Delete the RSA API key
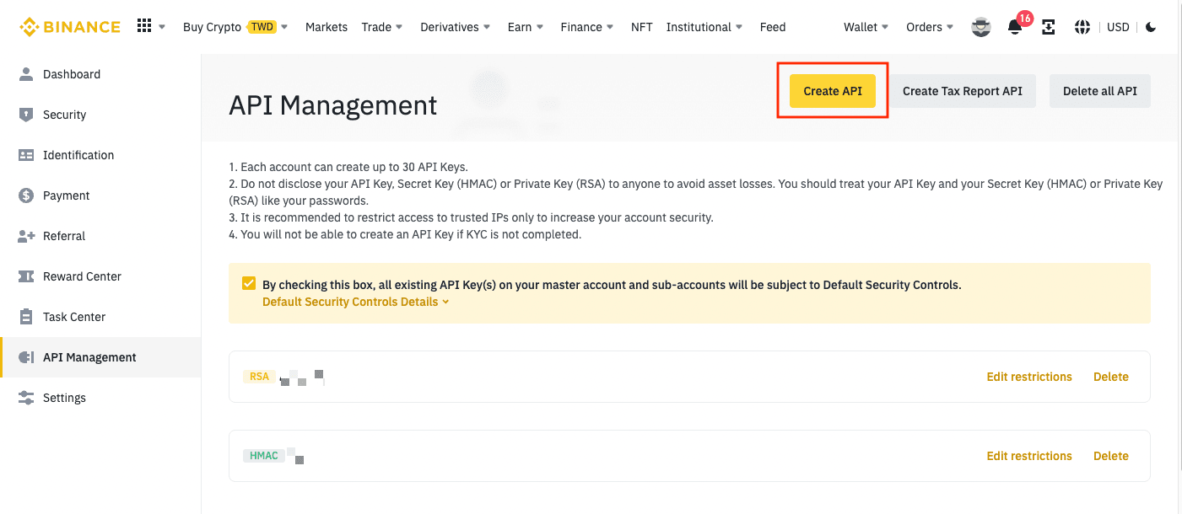The width and height of the screenshot is (1182, 514). click(1111, 377)
